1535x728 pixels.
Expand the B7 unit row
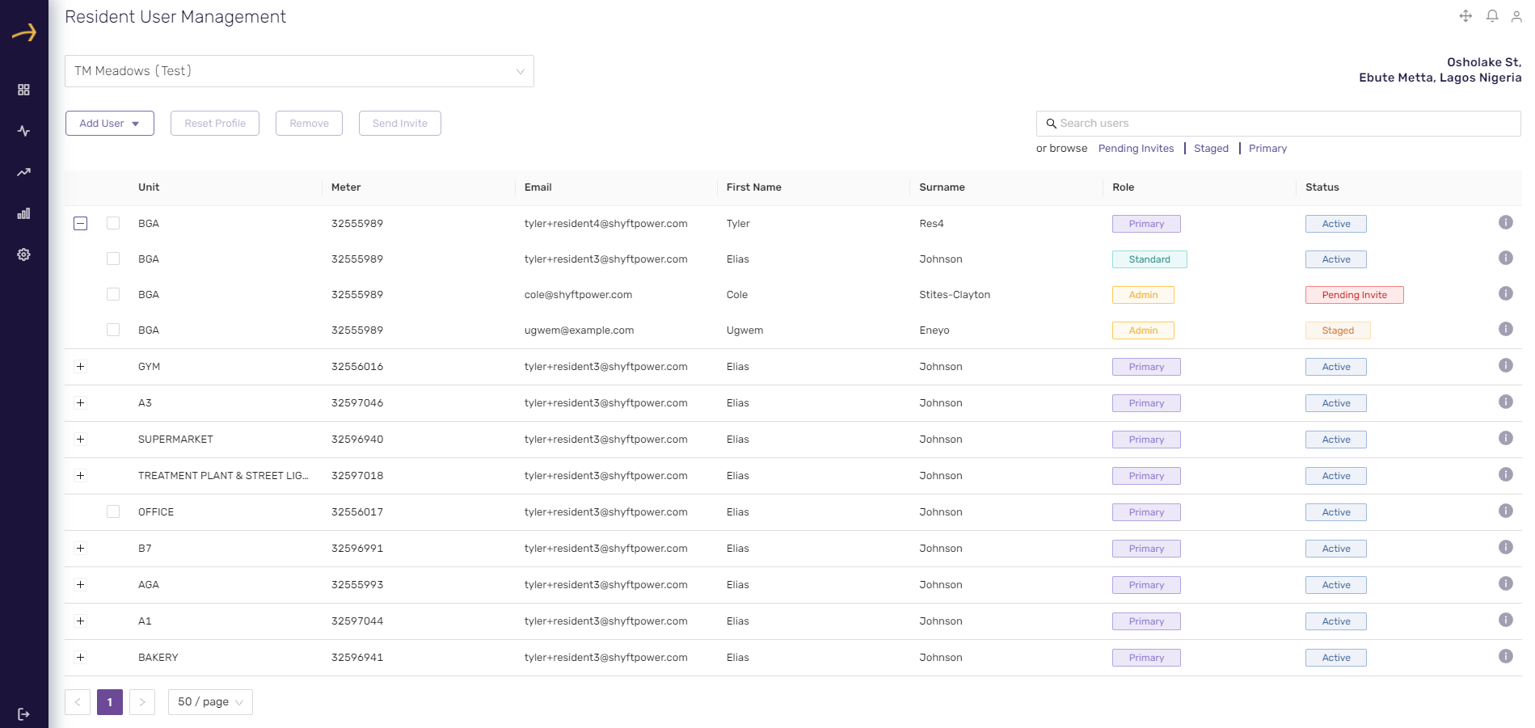point(80,549)
